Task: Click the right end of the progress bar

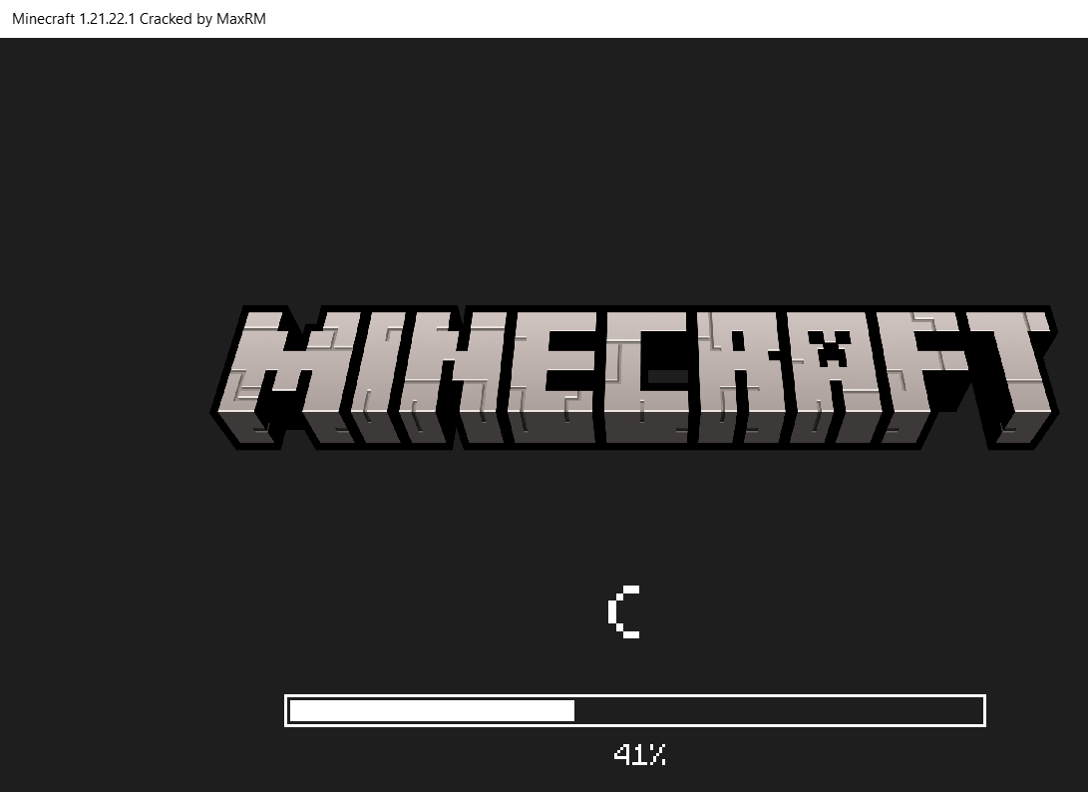Action: tap(982, 710)
